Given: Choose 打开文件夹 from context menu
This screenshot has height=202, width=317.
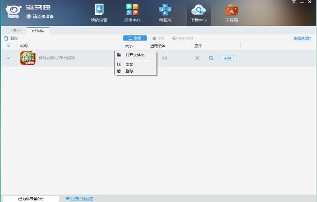Looking at the screenshot, I should [135, 55].
